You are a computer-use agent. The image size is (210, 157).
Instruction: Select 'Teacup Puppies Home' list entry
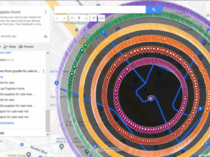click(x=12, y=89)
